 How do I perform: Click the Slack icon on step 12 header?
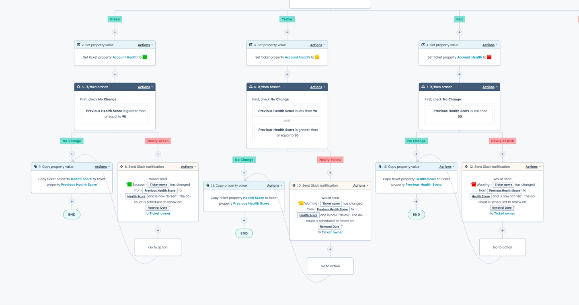pyautogui.click(x=466, y=167)
